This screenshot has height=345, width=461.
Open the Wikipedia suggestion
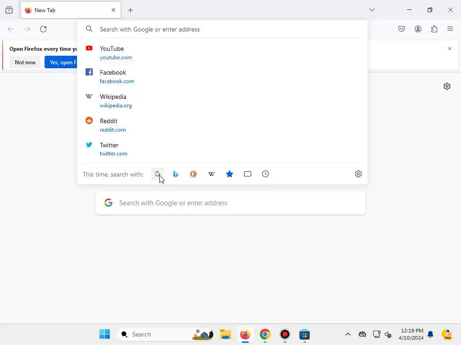222,101
